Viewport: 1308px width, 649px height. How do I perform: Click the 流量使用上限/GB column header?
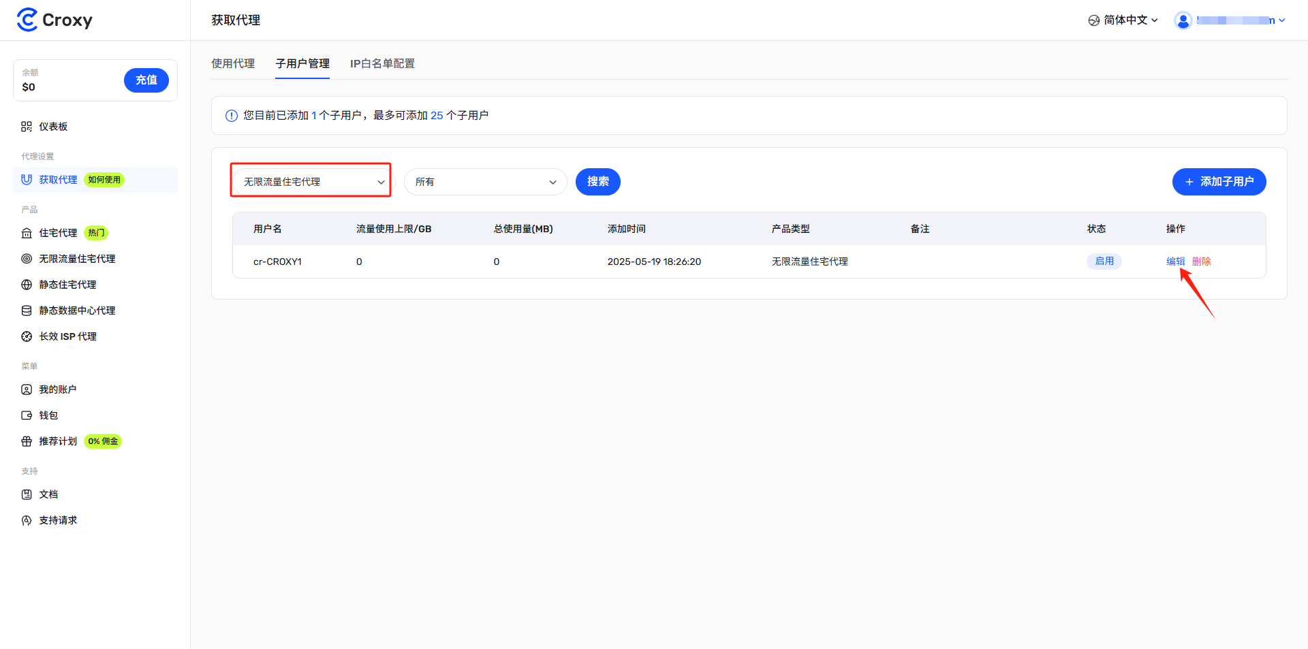(x=394, y=229)
